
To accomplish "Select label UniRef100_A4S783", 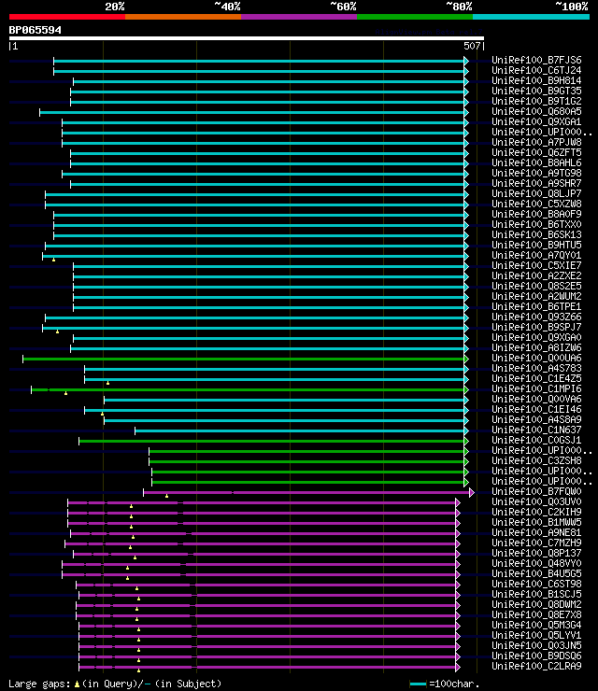I will pos(536,369).
